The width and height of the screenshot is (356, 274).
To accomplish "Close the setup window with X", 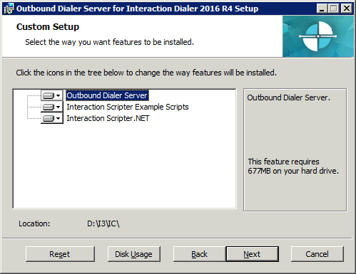I will click(x=347, y=9).
